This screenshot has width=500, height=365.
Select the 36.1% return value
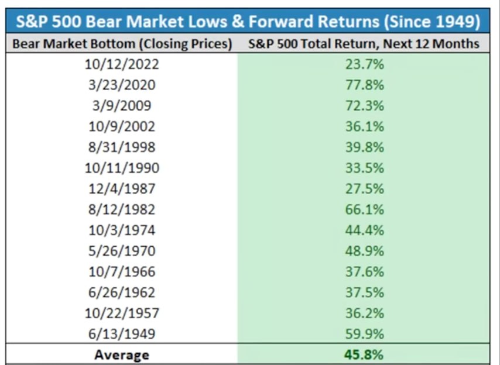pos(364,126)
